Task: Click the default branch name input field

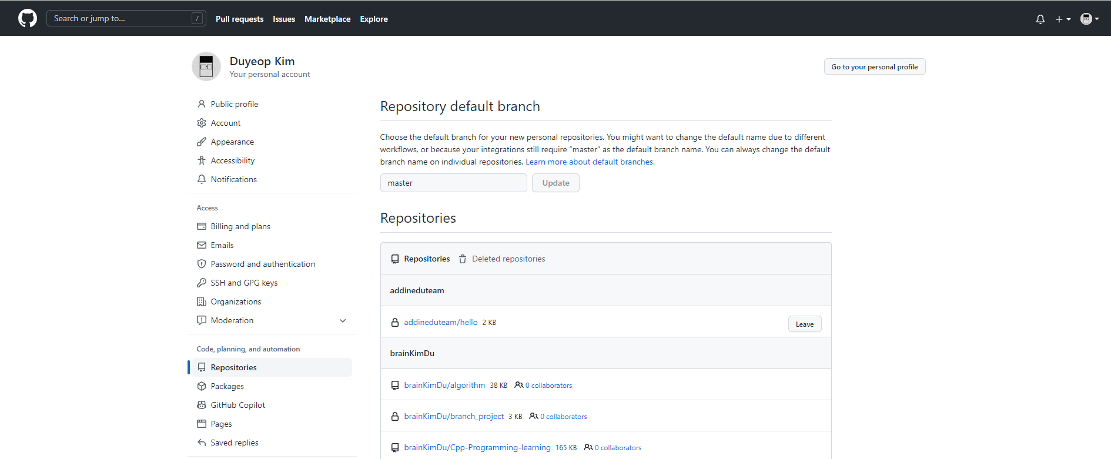Action: point(454,183)
